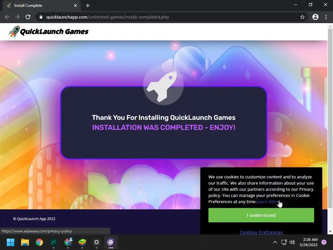Click the scrollbar up arrow

tap(330, 26)
